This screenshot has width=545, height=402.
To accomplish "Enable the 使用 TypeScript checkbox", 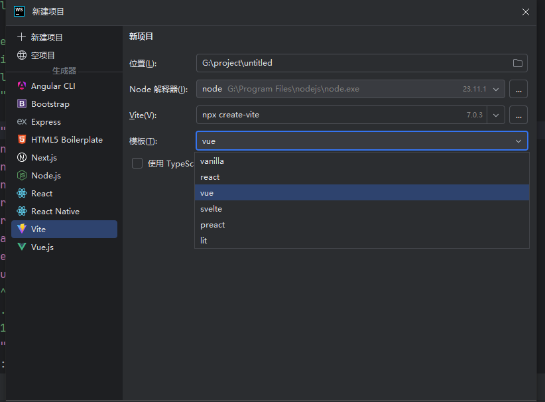I will tap(137, 163).
